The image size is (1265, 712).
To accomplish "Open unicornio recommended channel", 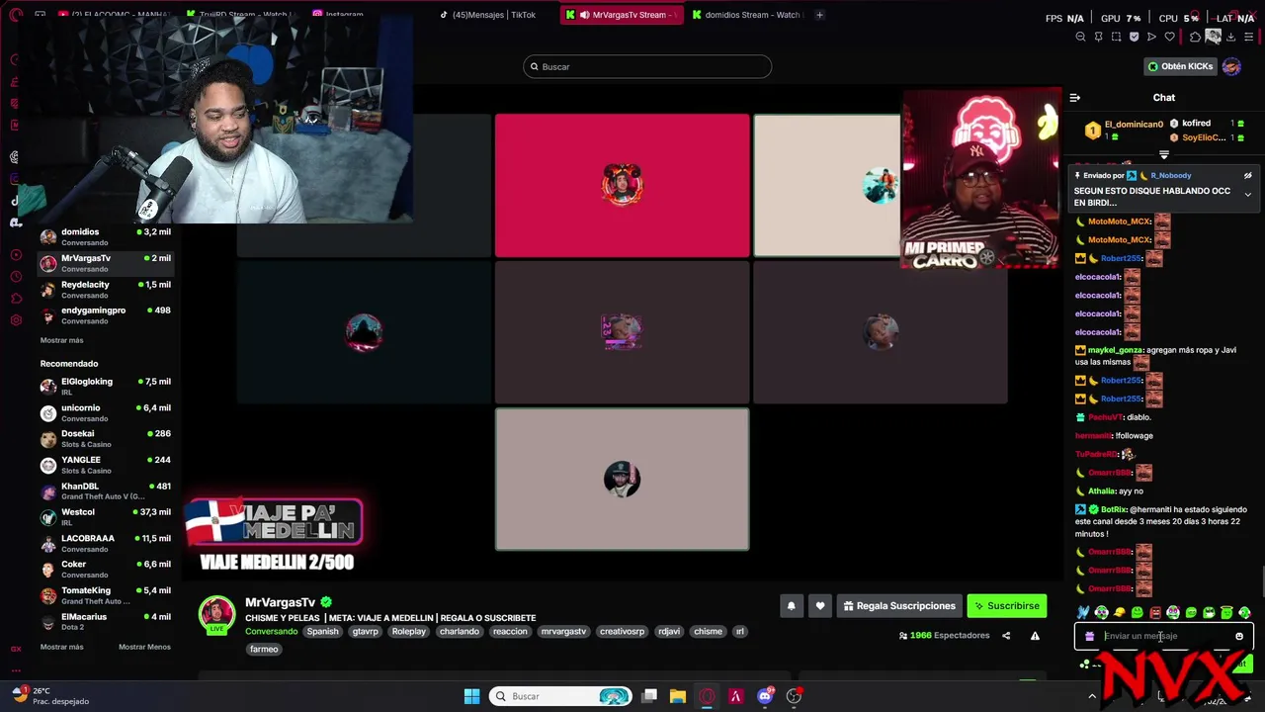I will click(x=105, y=412).
